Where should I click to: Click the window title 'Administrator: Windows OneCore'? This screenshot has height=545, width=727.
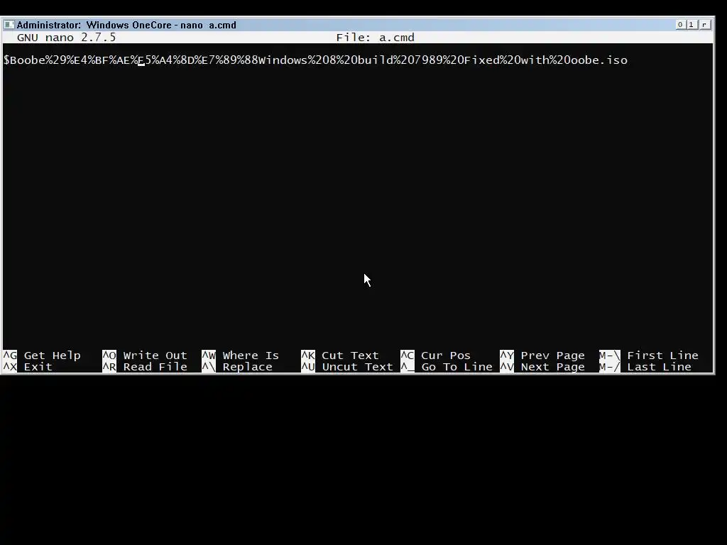(x=94, y=25)
